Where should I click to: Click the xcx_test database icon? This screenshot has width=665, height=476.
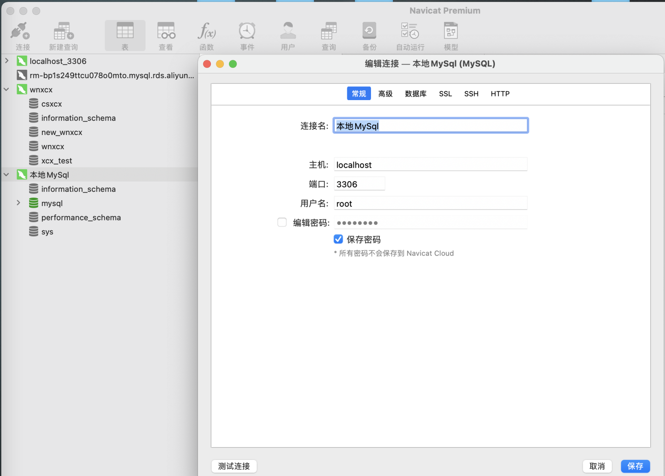(x=34, y=161)
